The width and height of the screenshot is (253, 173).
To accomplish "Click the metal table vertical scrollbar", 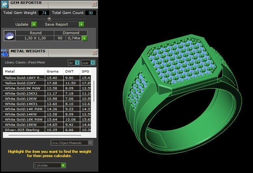I will 94,91.
